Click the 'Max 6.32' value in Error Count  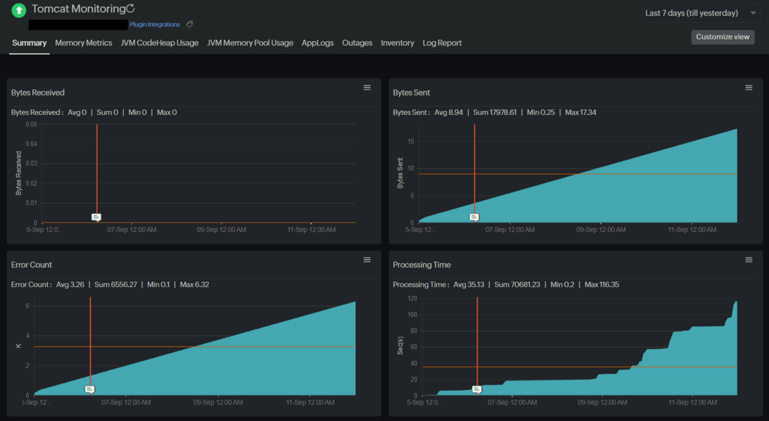pyautogui.click(x=194, y=284)
